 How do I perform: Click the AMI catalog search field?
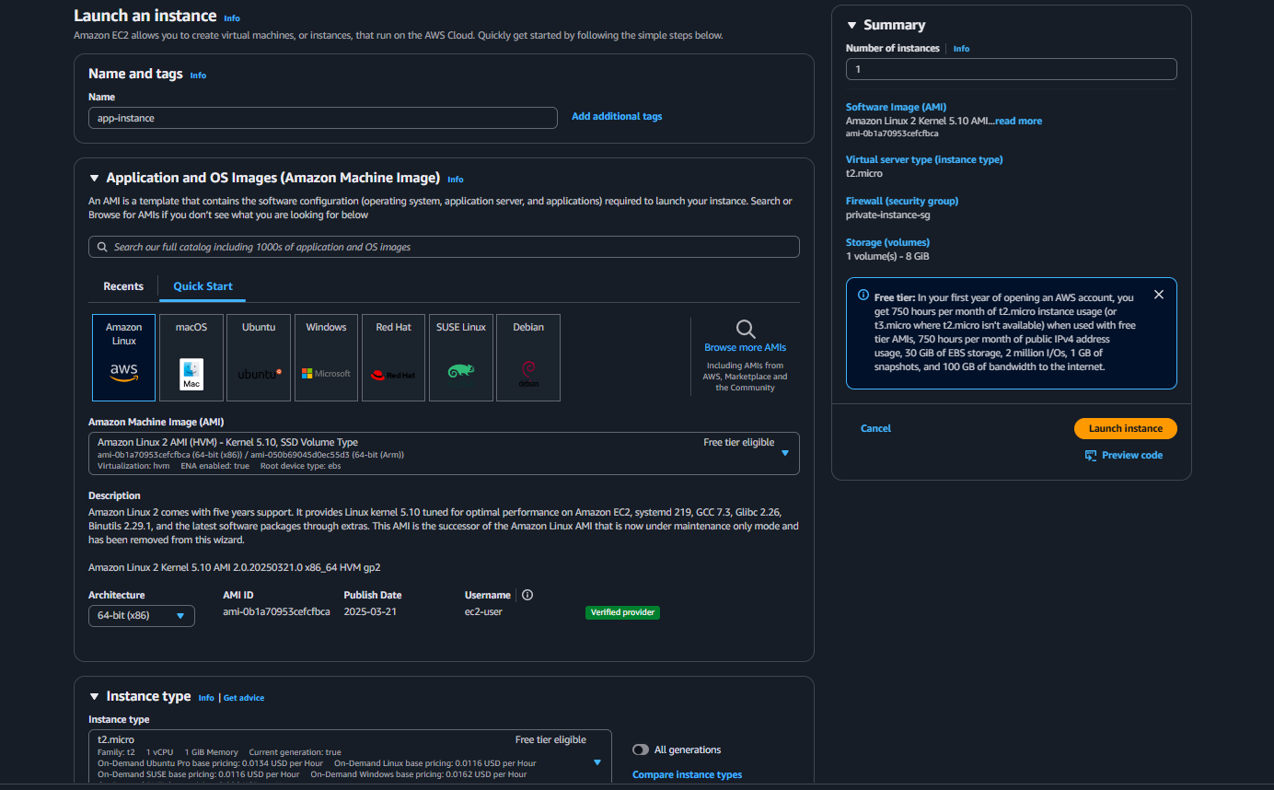(444, 247)
